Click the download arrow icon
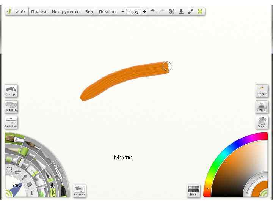The height and width of the screenshot is (205, 273). (x=181, y=12)
